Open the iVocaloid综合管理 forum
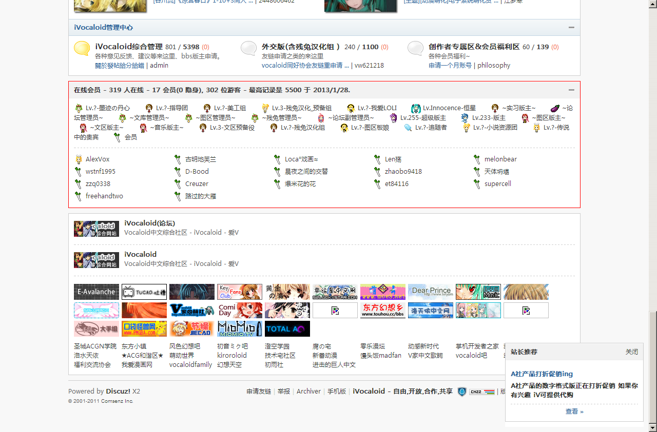The height and width of the screenshot is (432, 657). tap(129, 47)
